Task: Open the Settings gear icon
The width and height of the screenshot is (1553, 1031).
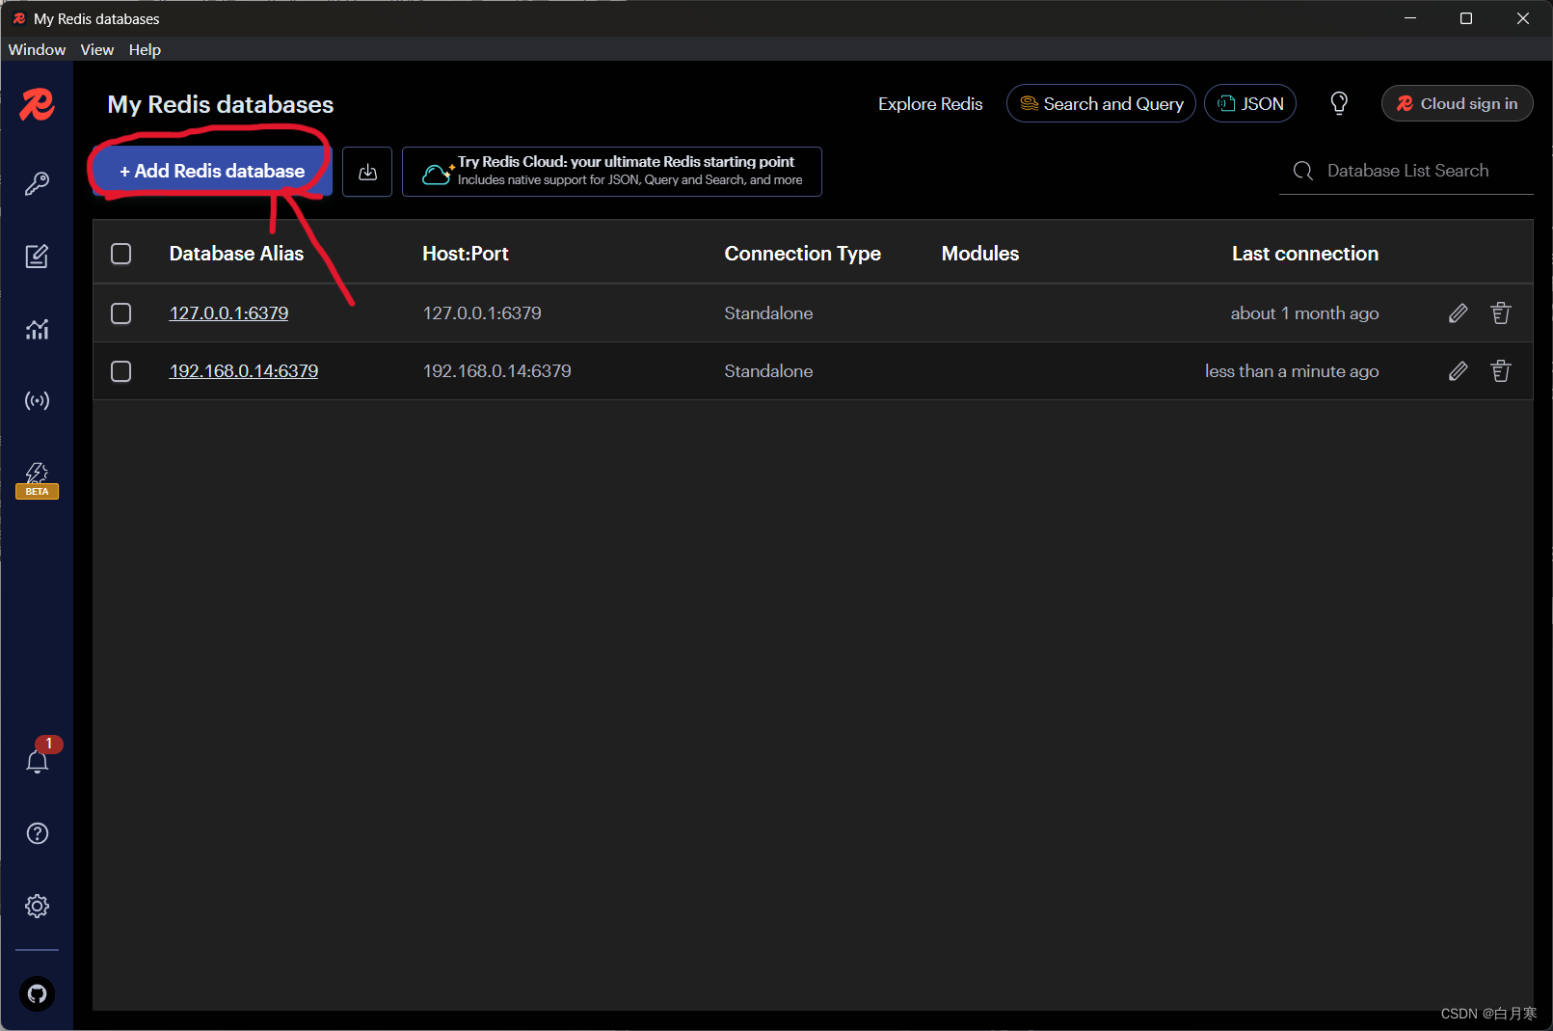Action: (x=38, y=906)
